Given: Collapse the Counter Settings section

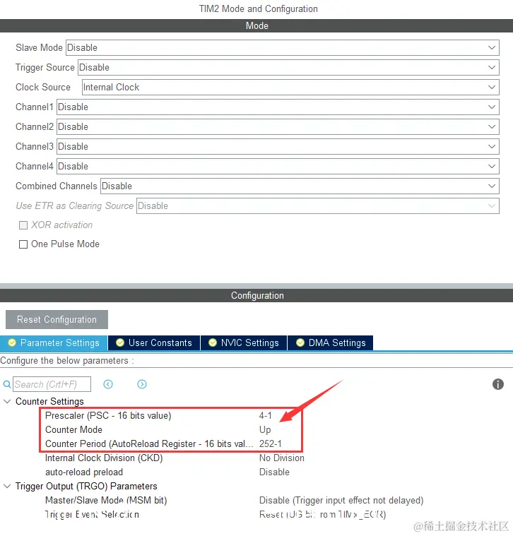Looking at the screenshot, I should (7, 401).
